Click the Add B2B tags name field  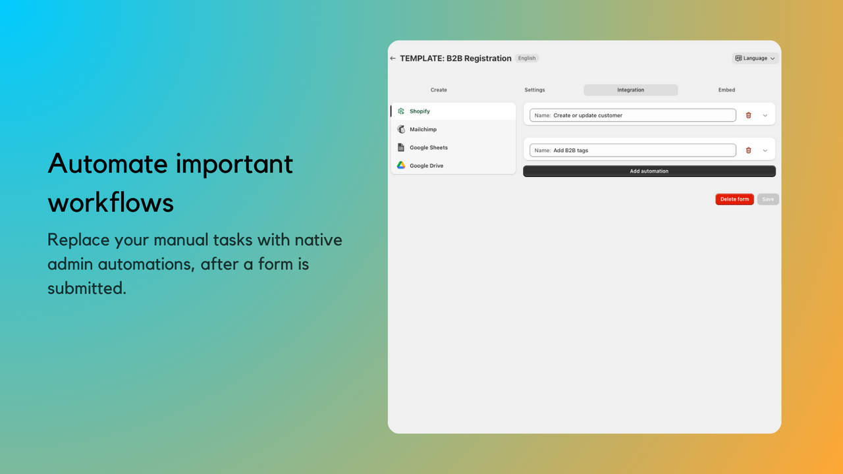coord(633,150)
